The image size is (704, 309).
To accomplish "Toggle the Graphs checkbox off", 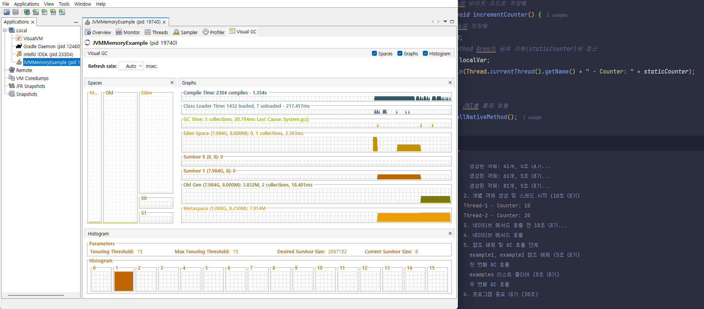I will click(400, 53).
